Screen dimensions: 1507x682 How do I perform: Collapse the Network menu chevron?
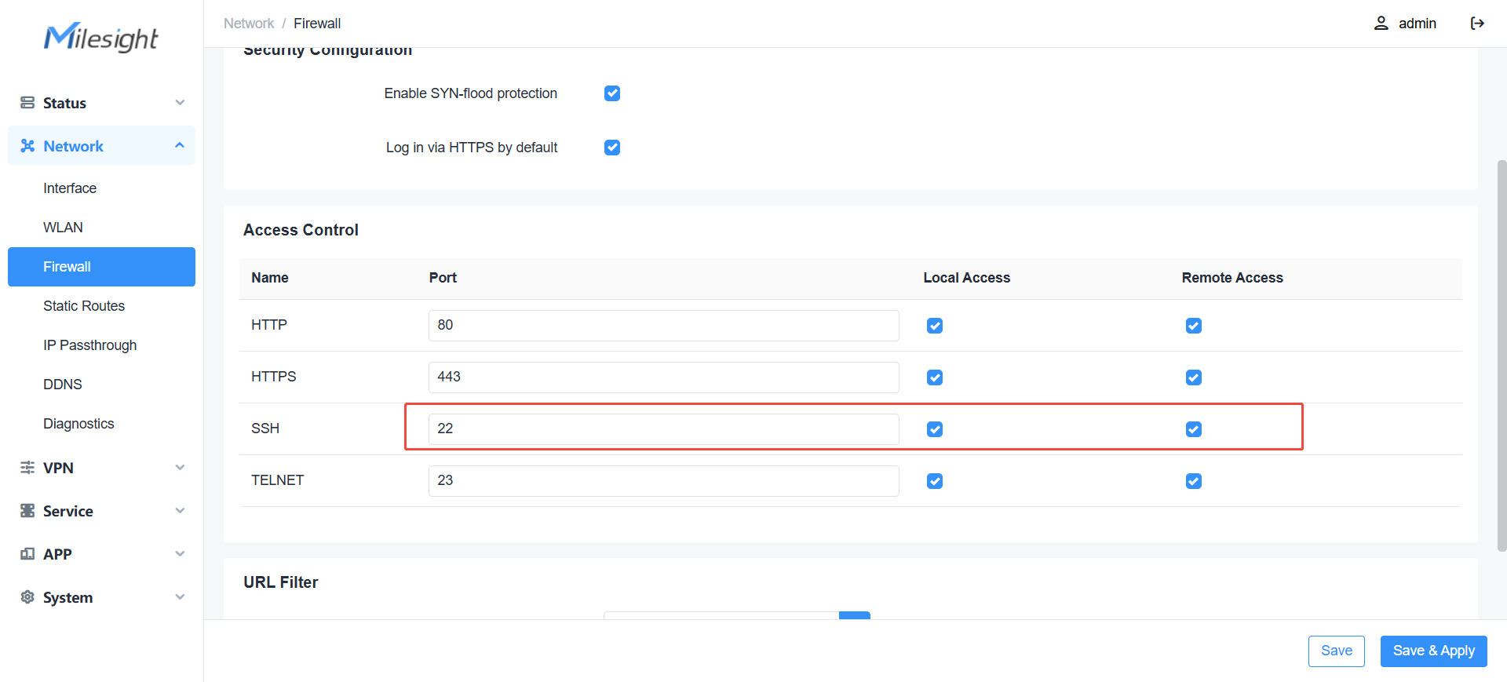pyautogui.click(x=180, y=146)
